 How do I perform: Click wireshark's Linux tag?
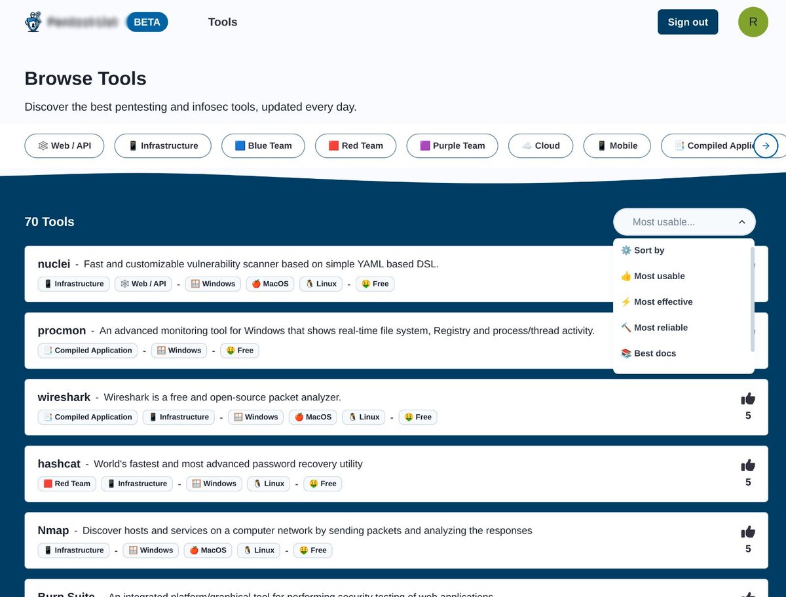[364, 417]
